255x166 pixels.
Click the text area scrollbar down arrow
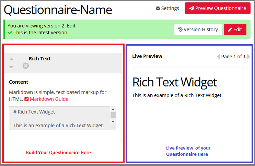coord(113,121)
